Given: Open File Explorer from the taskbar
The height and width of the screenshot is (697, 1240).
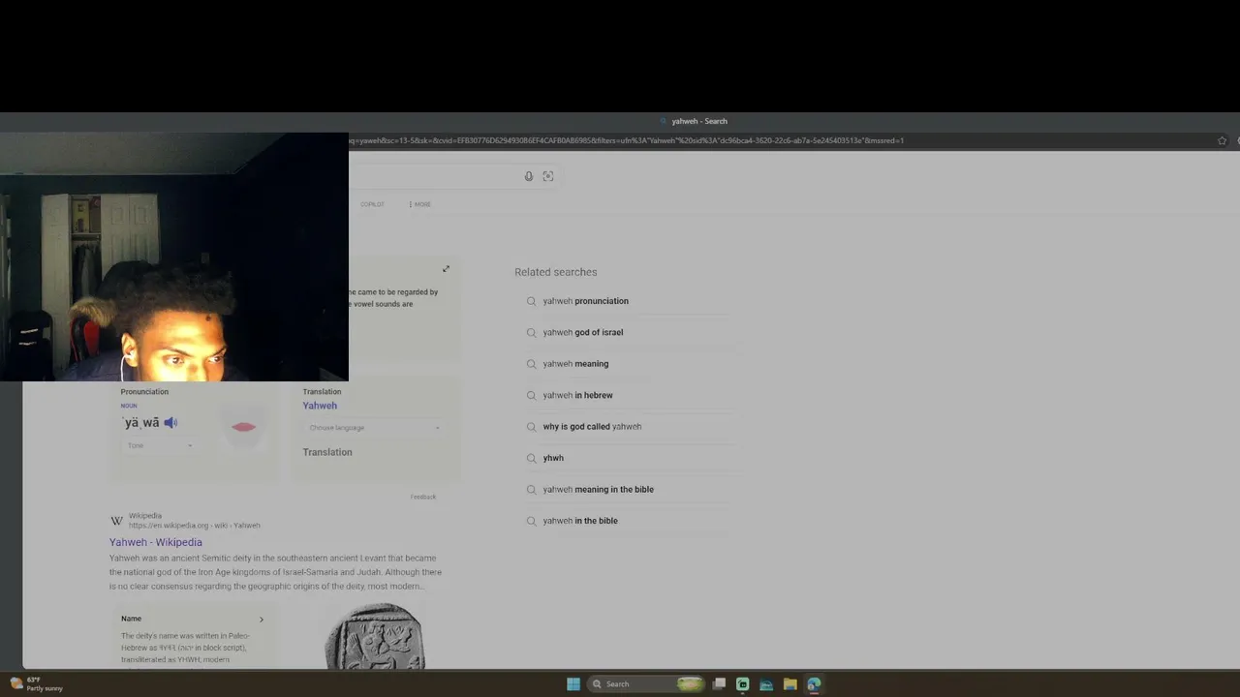Looking at the screenshot, I should (790, 684).
